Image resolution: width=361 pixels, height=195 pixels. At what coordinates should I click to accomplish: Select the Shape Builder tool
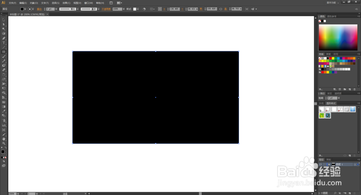tap(4, 93)
